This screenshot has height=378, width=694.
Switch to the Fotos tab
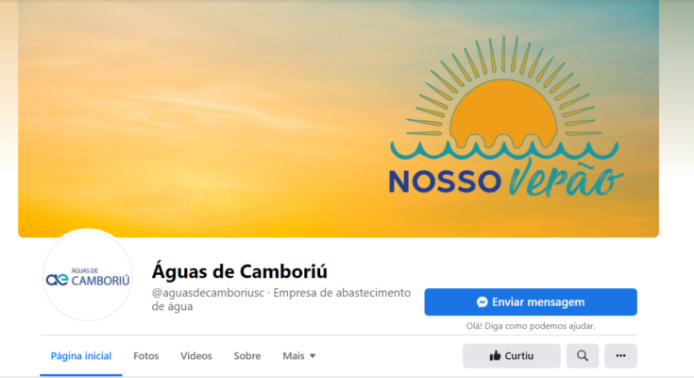pyautogui.click(x=146, y=356)
